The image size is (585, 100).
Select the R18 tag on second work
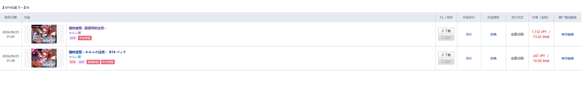click(73, 62)
